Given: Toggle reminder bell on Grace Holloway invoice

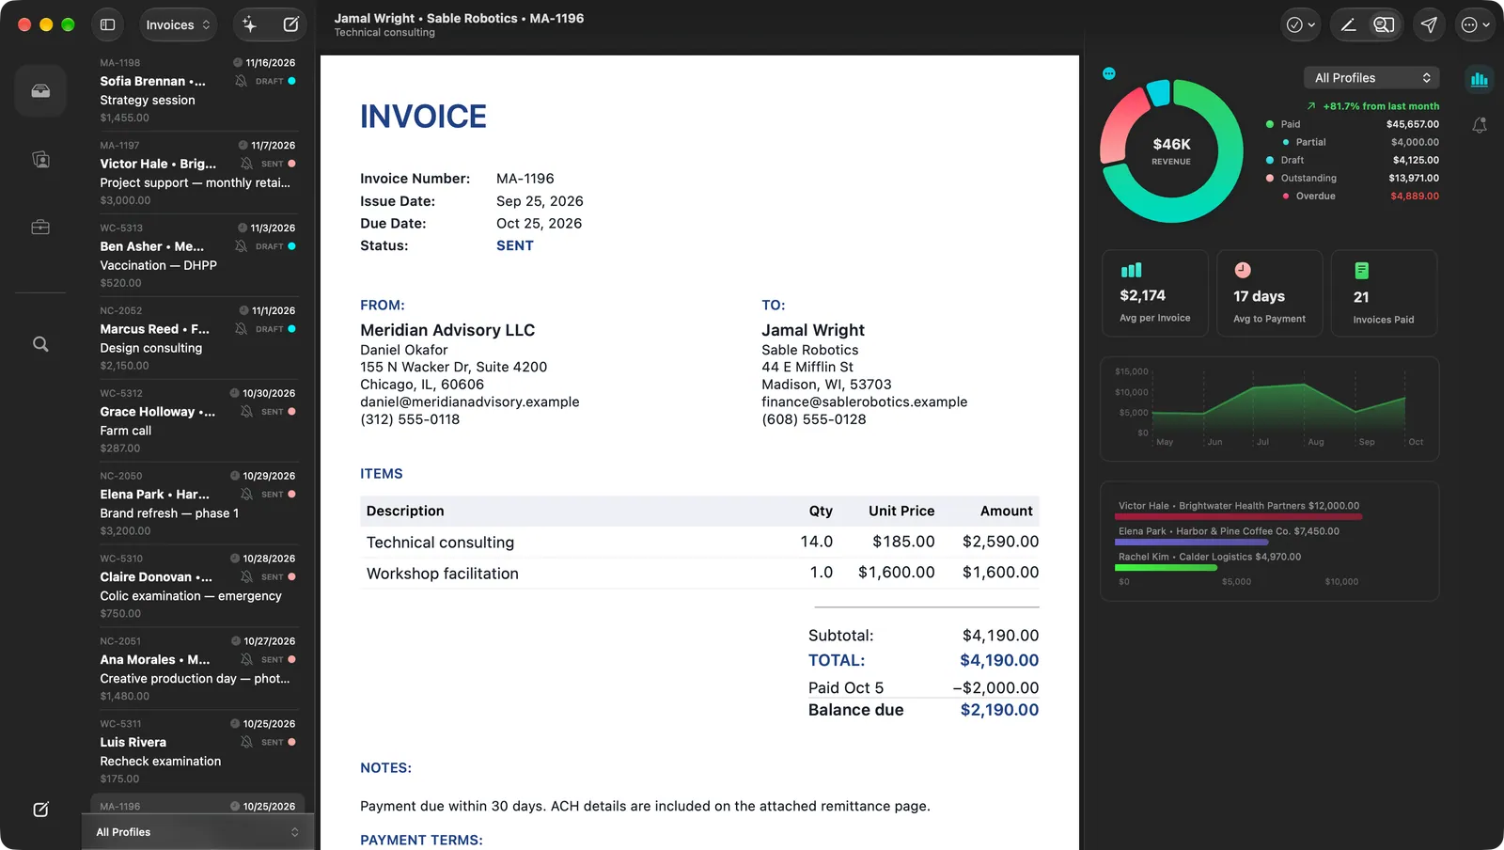Looking at the screenshot, I should click(x=246, y=412).
